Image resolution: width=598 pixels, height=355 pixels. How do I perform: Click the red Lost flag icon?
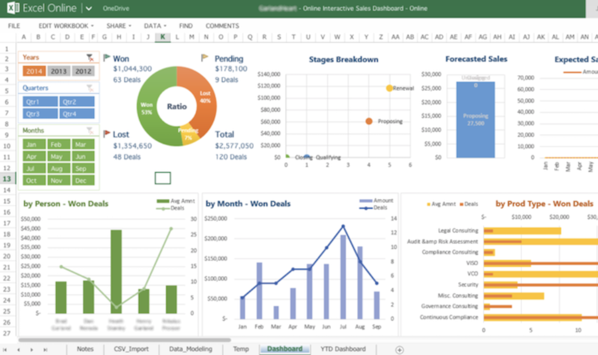coord(107,133)
